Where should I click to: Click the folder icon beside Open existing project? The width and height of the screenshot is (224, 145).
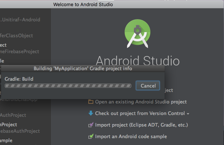coord(91,102)
